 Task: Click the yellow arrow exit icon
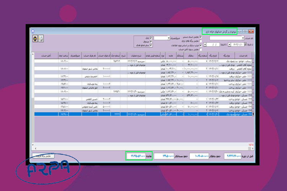(x=35, y=39)
